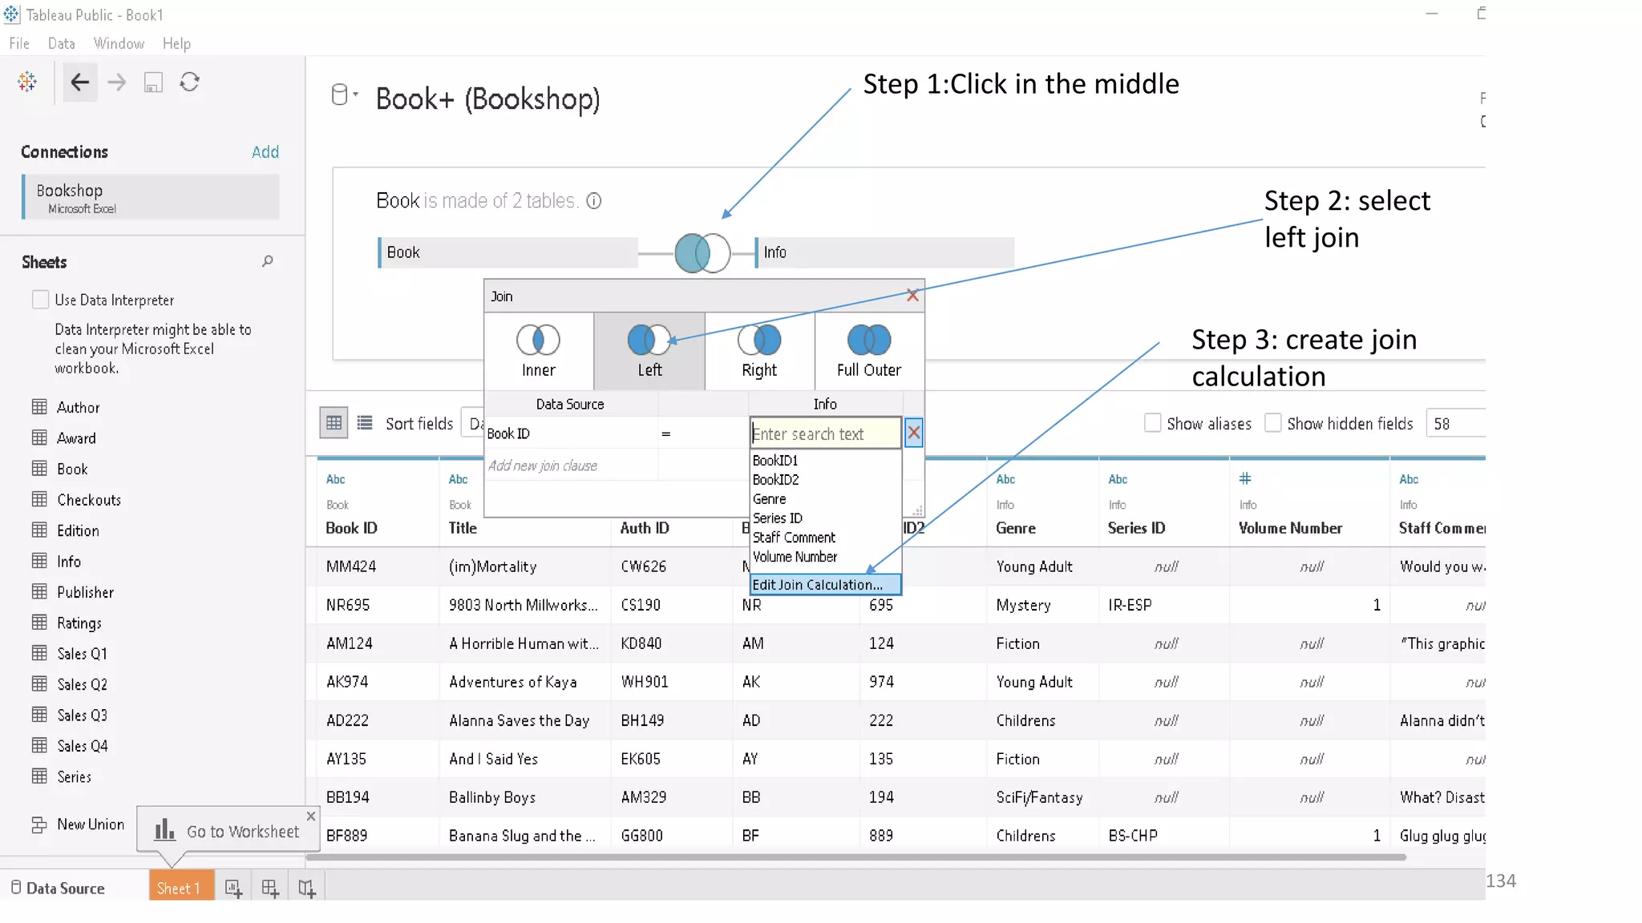
Task: Click the Info table in canvas
Action: pyautogui.click(x=884, y=252)
